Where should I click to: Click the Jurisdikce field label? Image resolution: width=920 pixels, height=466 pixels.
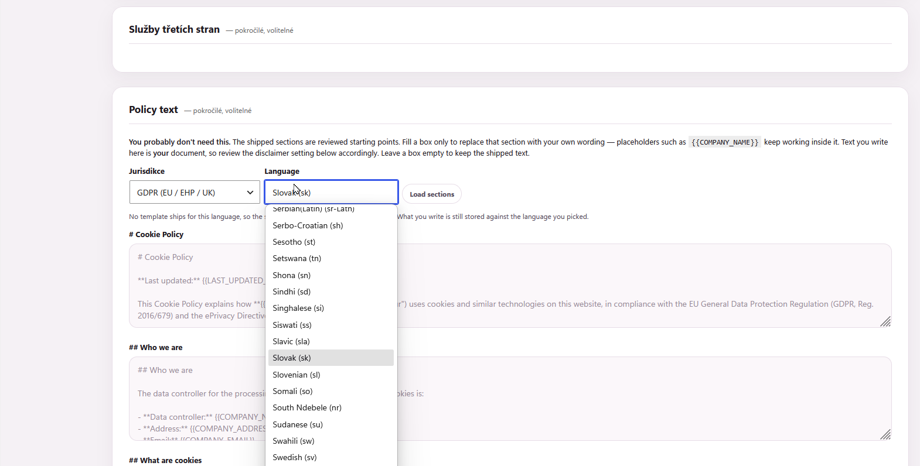(x=146, y=171)
